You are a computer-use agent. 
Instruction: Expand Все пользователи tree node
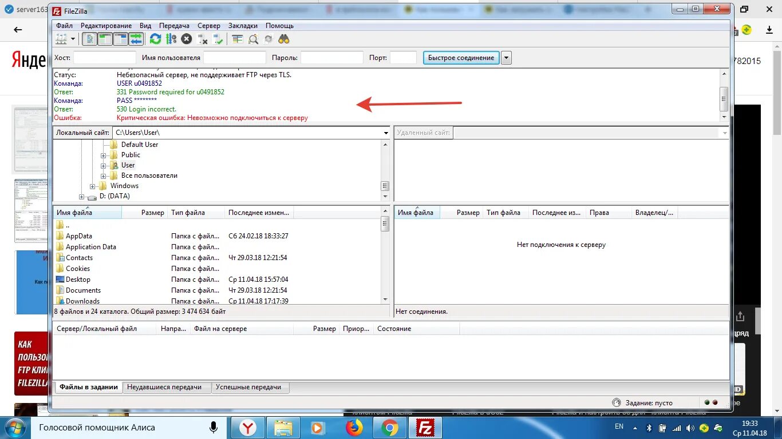click(x=104, y=176)
